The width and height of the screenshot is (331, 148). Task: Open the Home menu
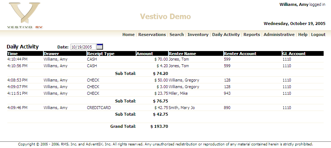[x=128, y=35]
